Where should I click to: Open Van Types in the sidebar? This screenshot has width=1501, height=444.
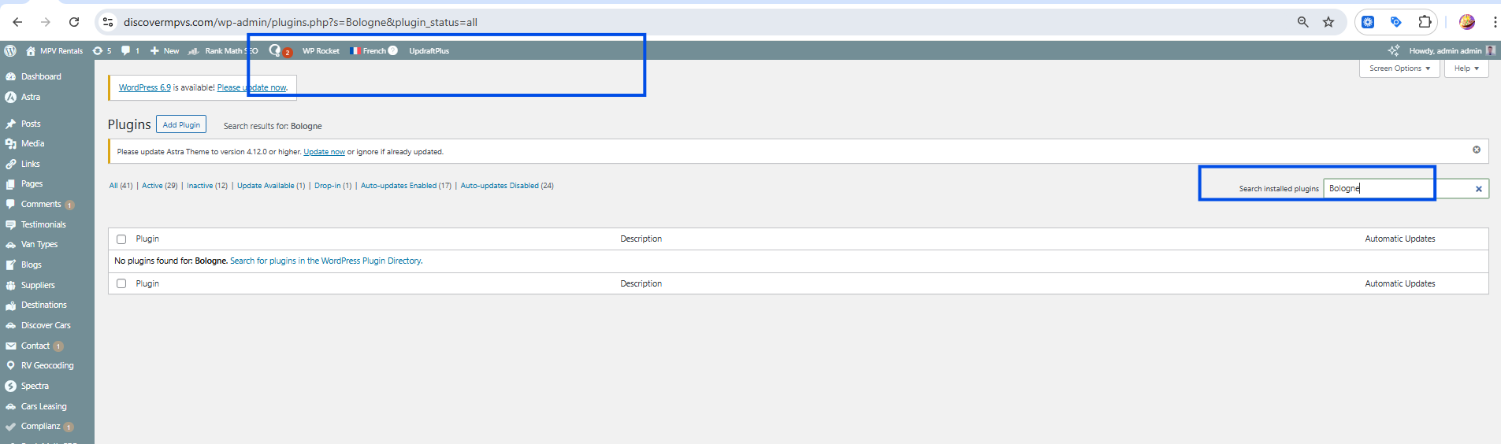[39, 244]
